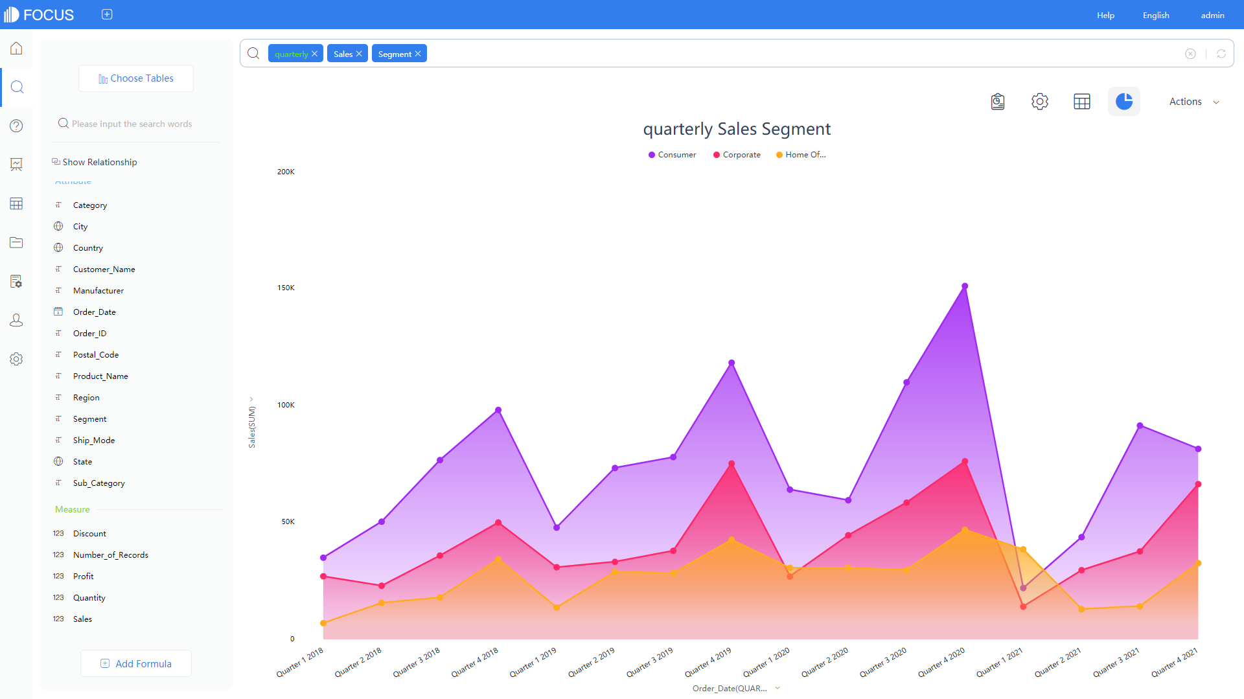Open the English language menu
The height and width of the screenshot is (699, 1244).
tap(1155, 15)
